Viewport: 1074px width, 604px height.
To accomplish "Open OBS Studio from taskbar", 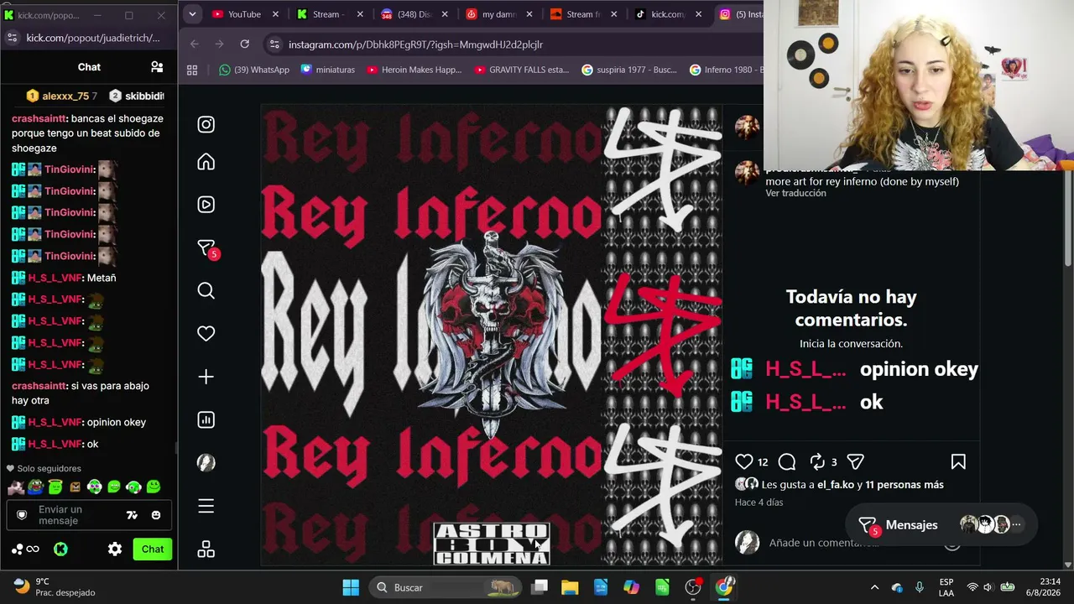I will tap(693, 587).
